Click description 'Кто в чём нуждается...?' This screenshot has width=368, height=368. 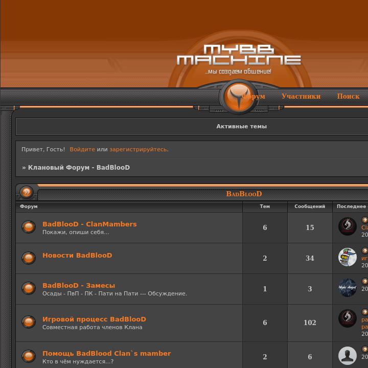click(78, 362)
